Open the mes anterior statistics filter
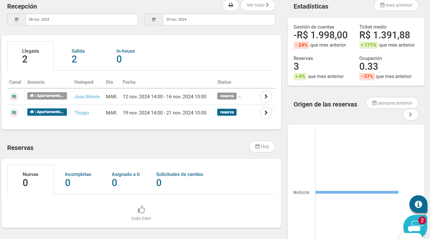This screenshot has width=430, height=239. point(396,5)
